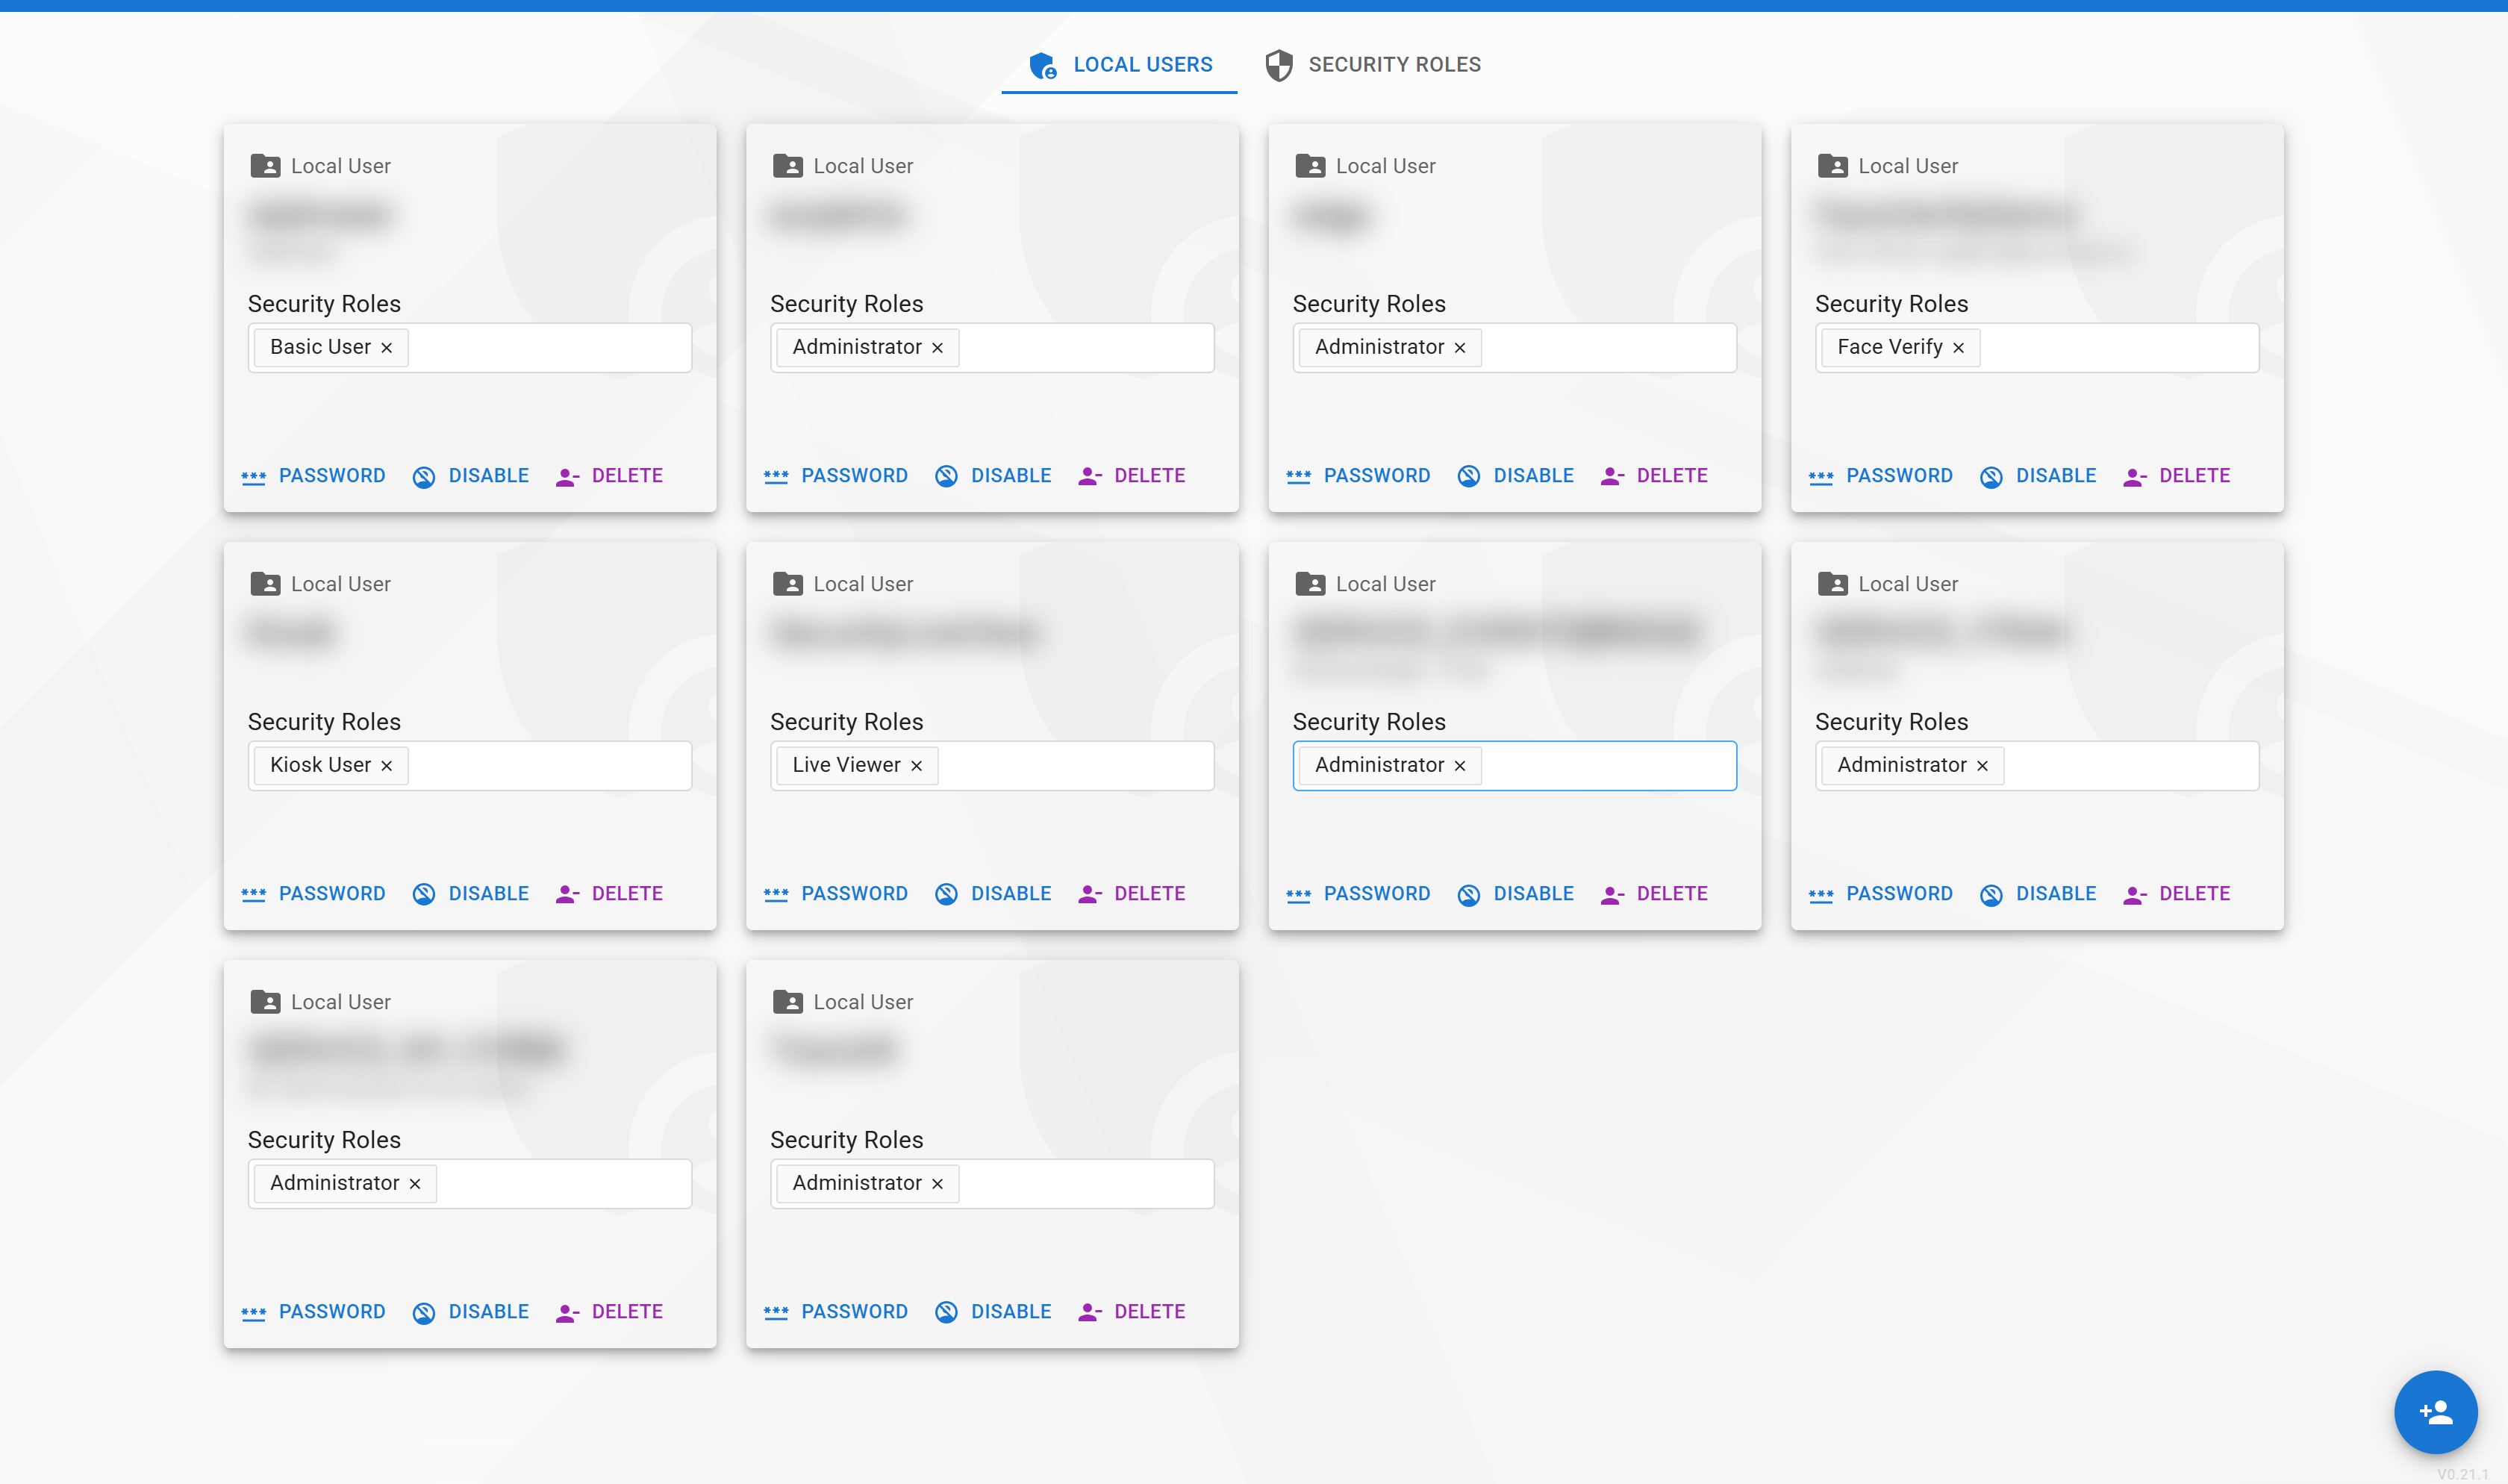This screenshot has width=2508, height=1484.
Task: Delete the user with Basic User role
Action: tap(610, 476)
